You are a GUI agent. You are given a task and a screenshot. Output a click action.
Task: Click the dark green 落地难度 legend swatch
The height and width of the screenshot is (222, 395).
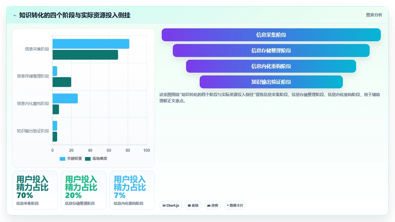click(x=88, y=159)
